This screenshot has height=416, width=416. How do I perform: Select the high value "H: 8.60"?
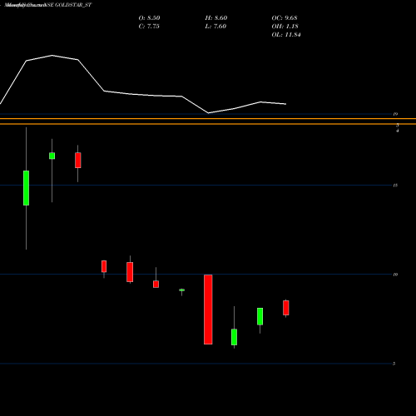pyautogui.click(x=216, y=17)
